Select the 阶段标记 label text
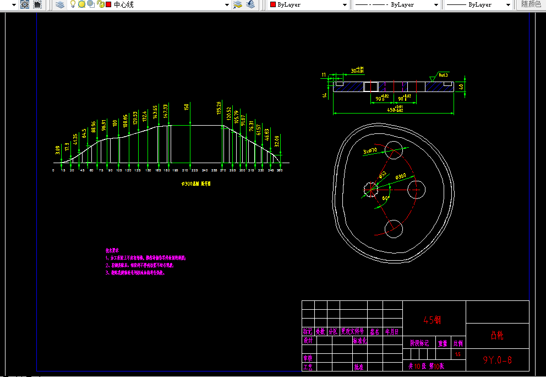 [419, 343]
